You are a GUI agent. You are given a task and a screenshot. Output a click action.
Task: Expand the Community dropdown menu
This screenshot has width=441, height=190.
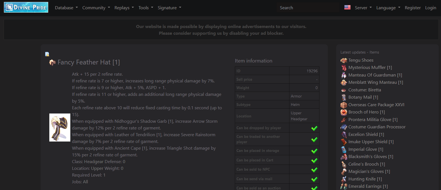[96, 8]
